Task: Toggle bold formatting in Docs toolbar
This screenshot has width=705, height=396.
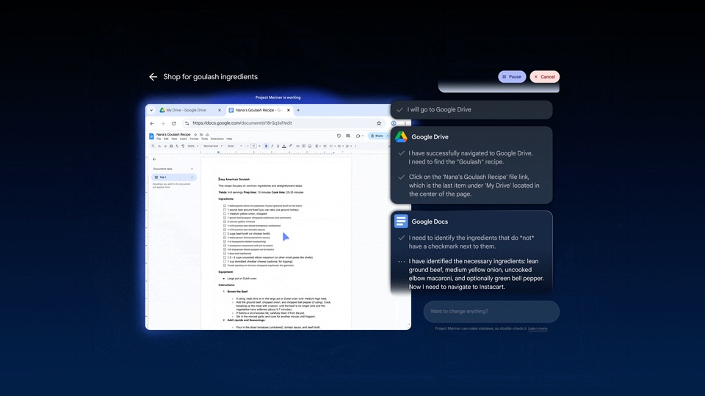Action: pyautogui.click(x=266, y=146)
